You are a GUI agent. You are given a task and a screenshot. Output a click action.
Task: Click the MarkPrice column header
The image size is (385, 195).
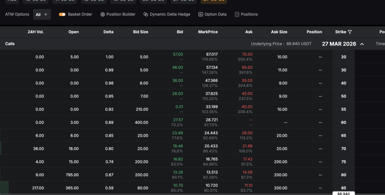coord(208,32)
